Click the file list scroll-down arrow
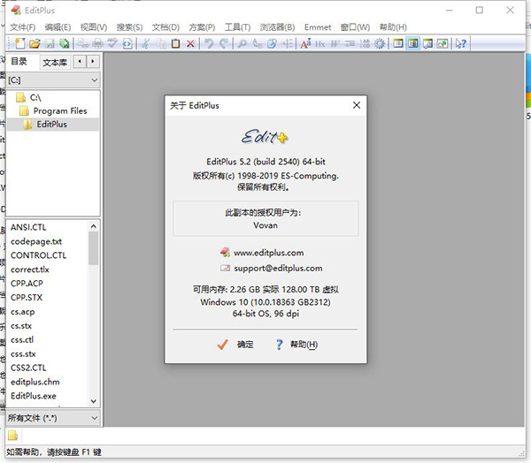The width and height of the screenshot is (531, 463). (x=94, y=401)
